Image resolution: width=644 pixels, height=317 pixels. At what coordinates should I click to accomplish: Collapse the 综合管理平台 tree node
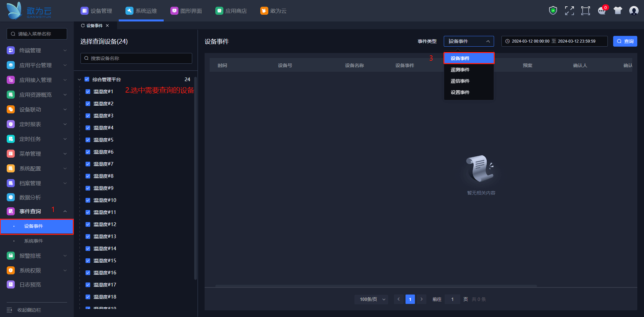point(79,80)
